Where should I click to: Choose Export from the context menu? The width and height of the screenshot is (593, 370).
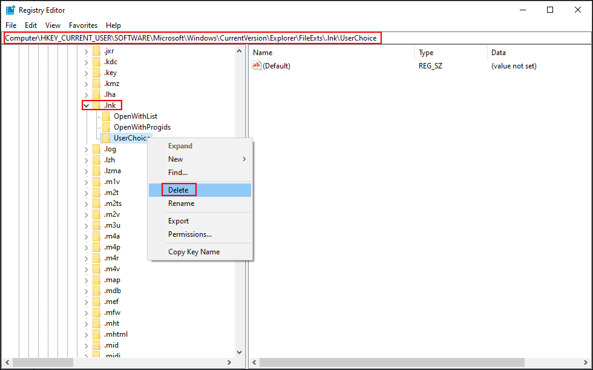pos(200,221)
